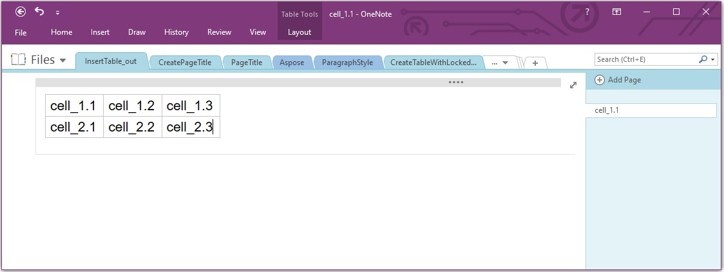Open the Help question mark icon
Image resolution: width=724 pixels, height=272 pixels.
point(587,12)
